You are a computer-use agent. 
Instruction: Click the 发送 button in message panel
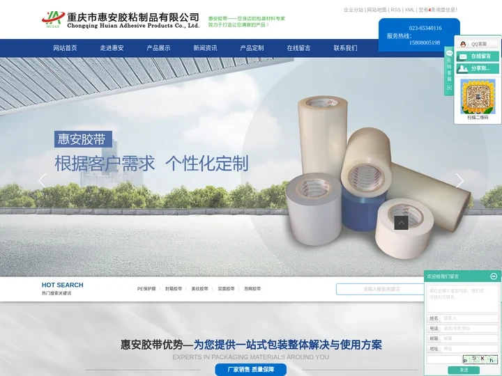(x=464, y=370)
